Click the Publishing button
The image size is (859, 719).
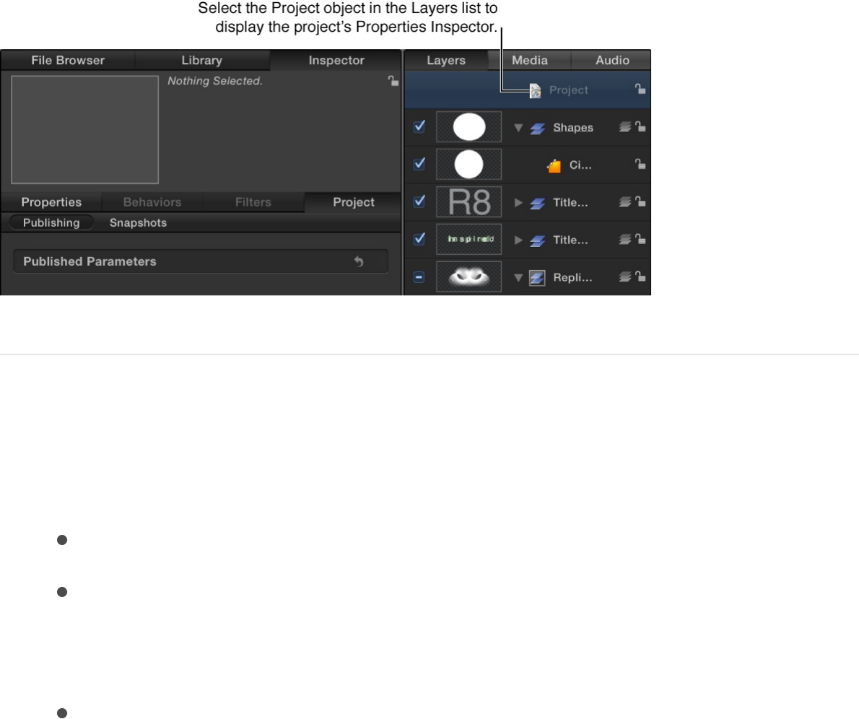point(51,222)
